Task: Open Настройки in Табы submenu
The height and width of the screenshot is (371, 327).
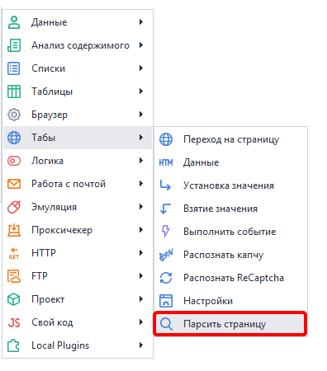Action: (230, 301)
